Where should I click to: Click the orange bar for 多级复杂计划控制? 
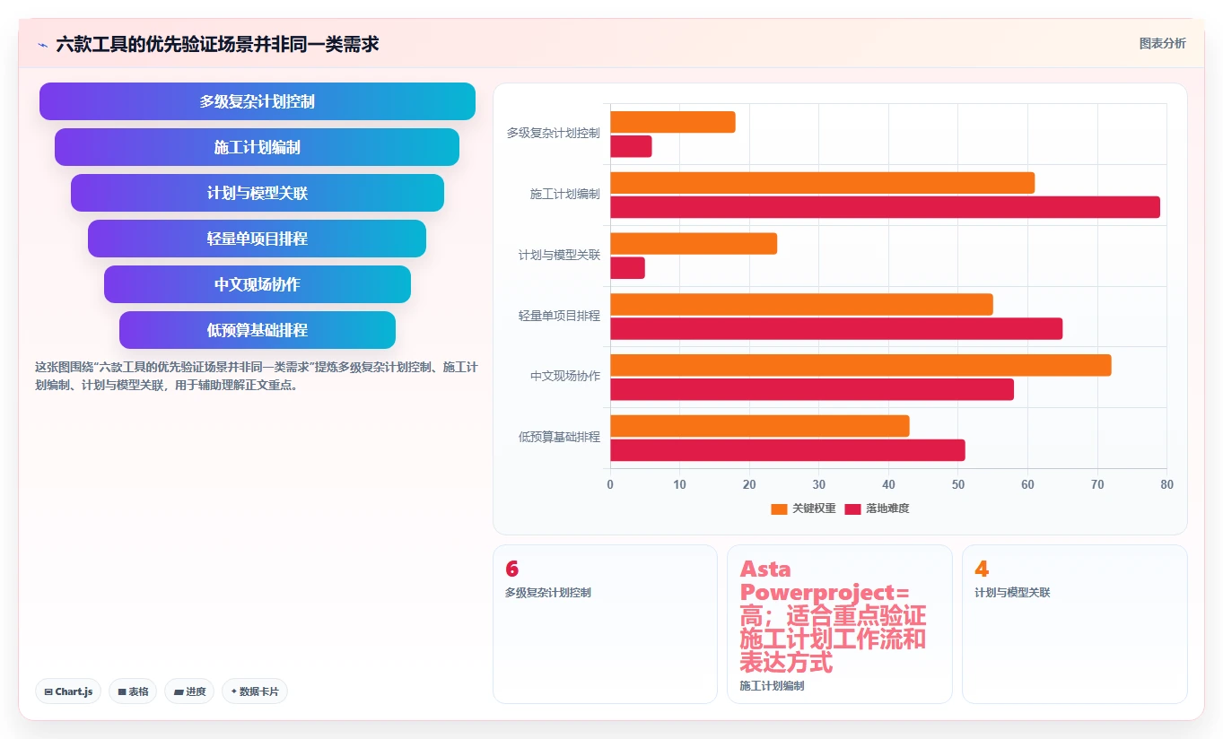673,122
